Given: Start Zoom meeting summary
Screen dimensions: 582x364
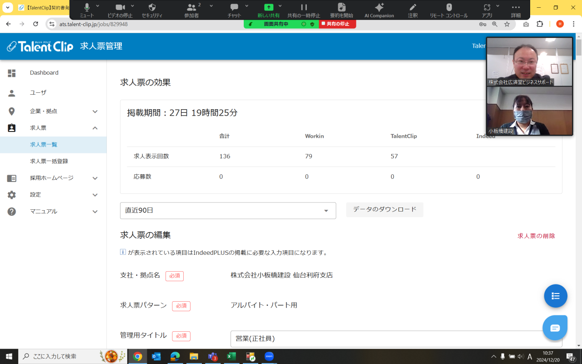Looking at the screenshot, I should click(341, 10).
